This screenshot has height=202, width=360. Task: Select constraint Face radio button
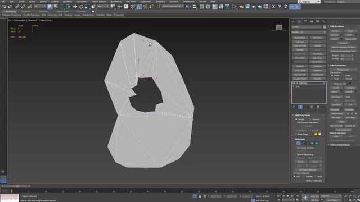[x=332, y=79]
